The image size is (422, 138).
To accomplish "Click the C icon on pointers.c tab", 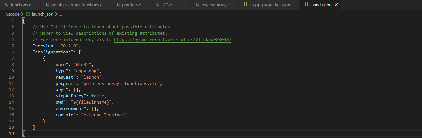I will tap(118, 5).
